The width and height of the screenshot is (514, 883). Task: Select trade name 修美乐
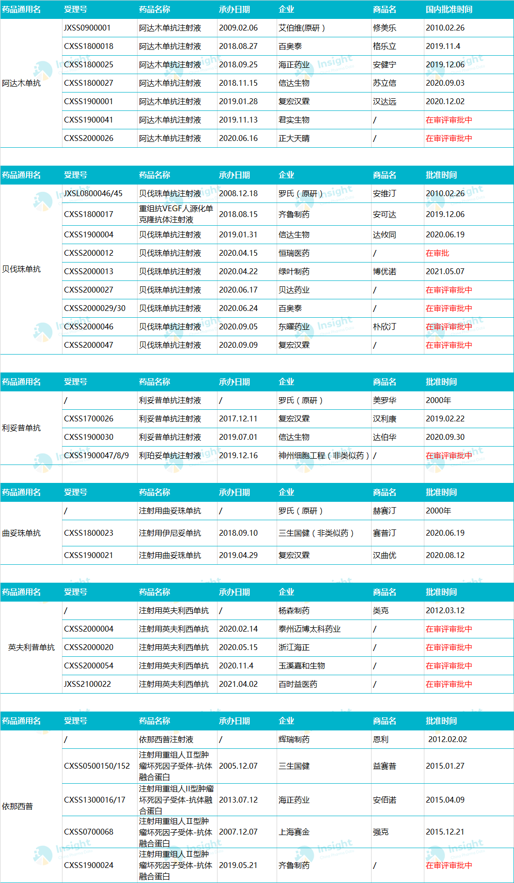(385, 28)
